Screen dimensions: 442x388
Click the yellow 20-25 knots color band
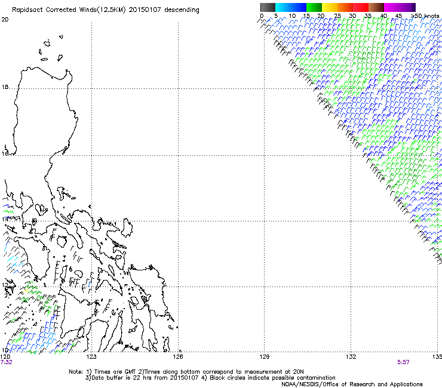[x=330, y=7]
